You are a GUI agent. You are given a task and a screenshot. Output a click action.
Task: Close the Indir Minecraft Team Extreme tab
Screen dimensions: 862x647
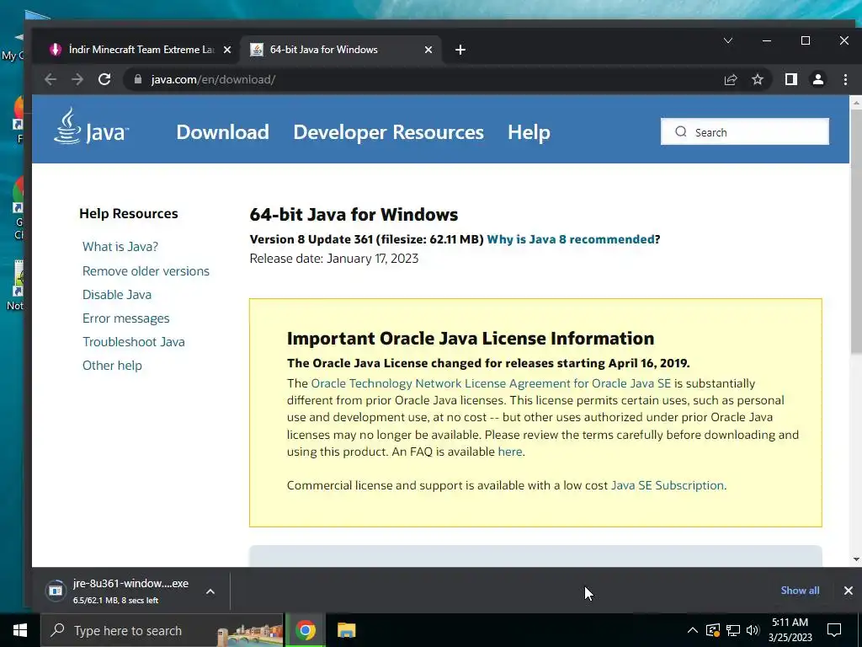pos(227,50)
